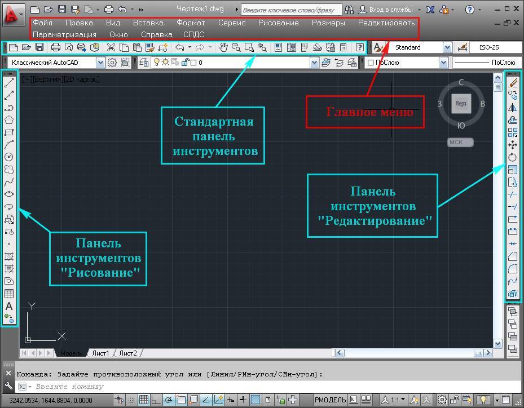Click the Circle drawing tool
Screen dimensions: 524x408
pos(9,157)
